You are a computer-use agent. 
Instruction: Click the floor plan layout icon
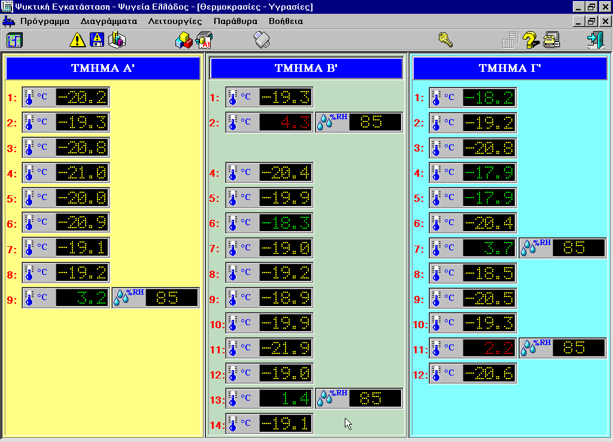tap(14, 40)
